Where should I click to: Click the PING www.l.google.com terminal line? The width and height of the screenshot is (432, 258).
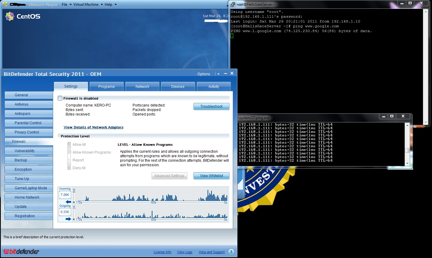(301, 31)
